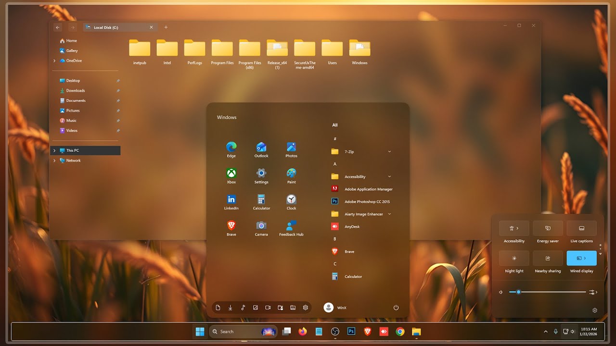
Task: Open Xbox from pinned apps
Action: [231, 176]
